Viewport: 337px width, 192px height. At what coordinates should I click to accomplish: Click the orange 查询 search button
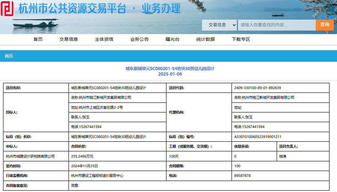(324, 25)
